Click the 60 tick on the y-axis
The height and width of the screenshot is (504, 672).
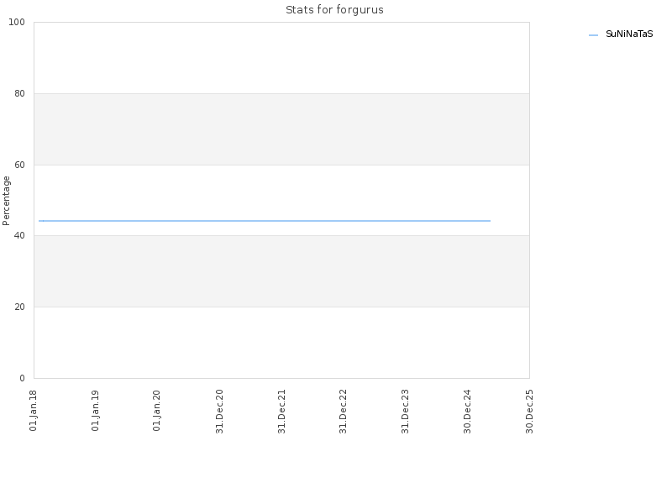click(x=19, y=165)
